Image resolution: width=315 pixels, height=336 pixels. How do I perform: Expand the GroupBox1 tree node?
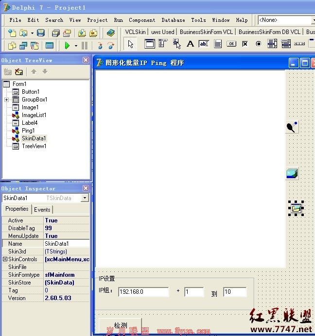6,100
